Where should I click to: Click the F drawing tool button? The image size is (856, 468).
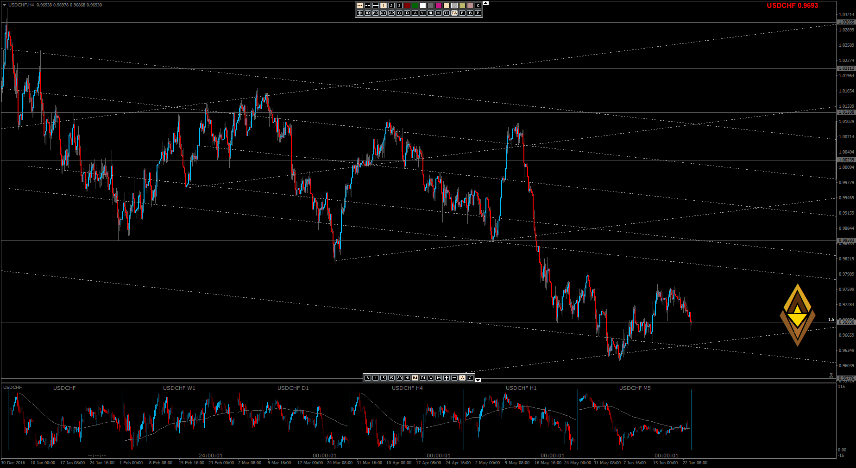pyautogui.click(x=462, y=13)
